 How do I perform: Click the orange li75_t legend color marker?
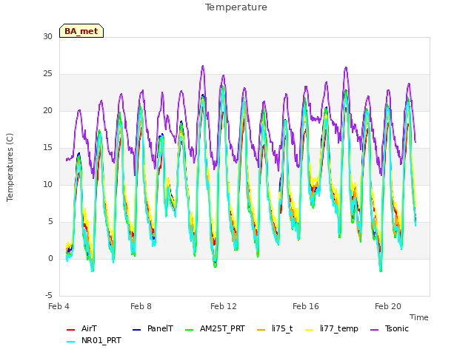click(x=261, y=330)
